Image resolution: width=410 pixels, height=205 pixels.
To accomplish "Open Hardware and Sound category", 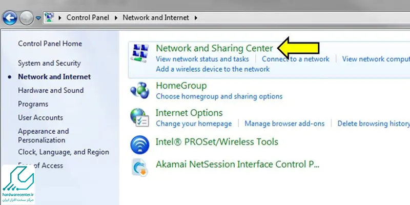I will [x=51, y=91].
